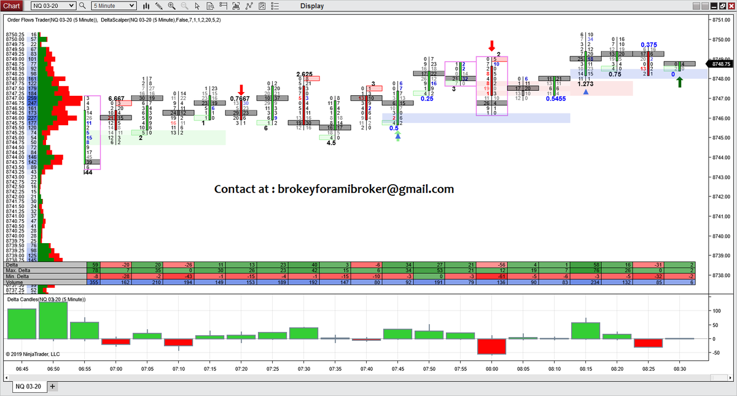Screen dimensions: 737x396
Task: Click the Volume cell showing 355
Action: pos(94,282)
